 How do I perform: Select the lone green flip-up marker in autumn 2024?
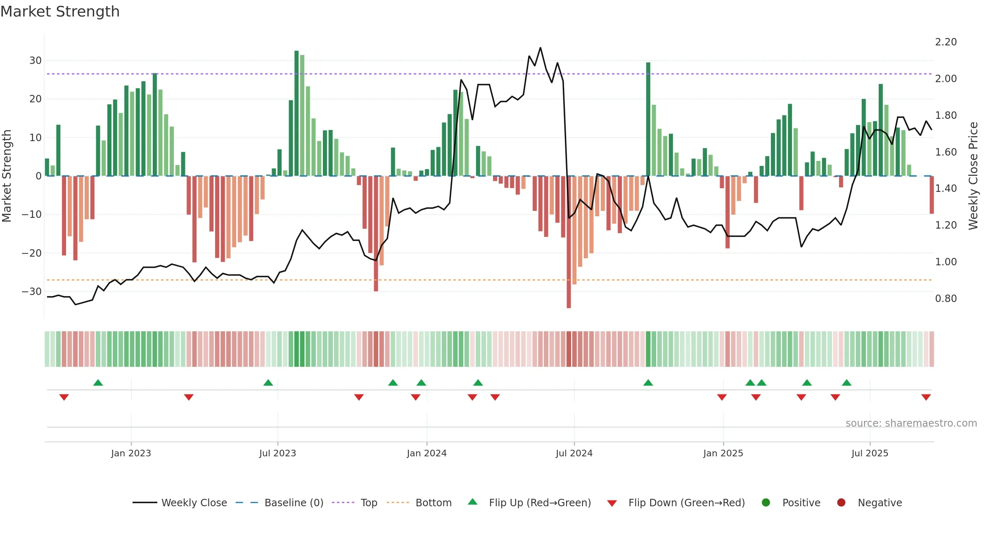tap(648, 382)
